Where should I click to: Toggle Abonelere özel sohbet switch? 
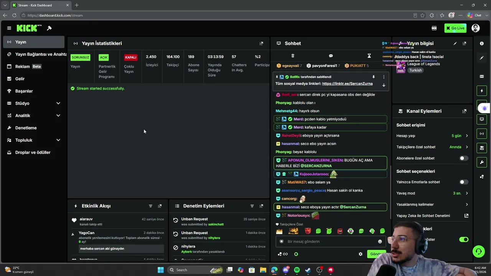click(464, 158)
